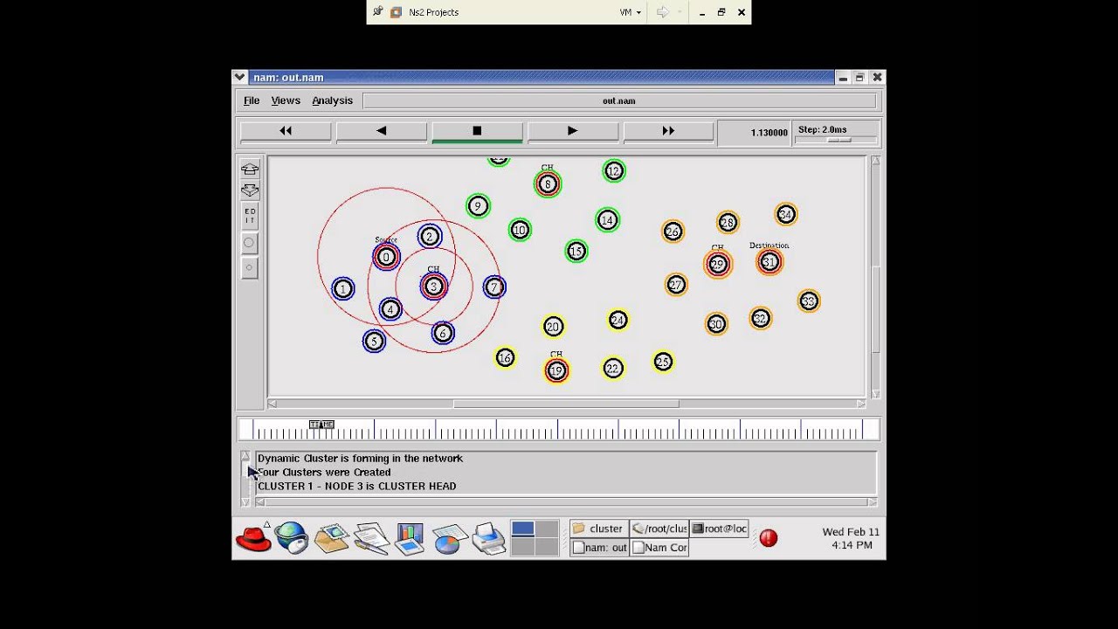Image resolution: width=1118 pixels, height=629 pixels.
Task: Click the red alert notification icon
Action: point(769,538)
